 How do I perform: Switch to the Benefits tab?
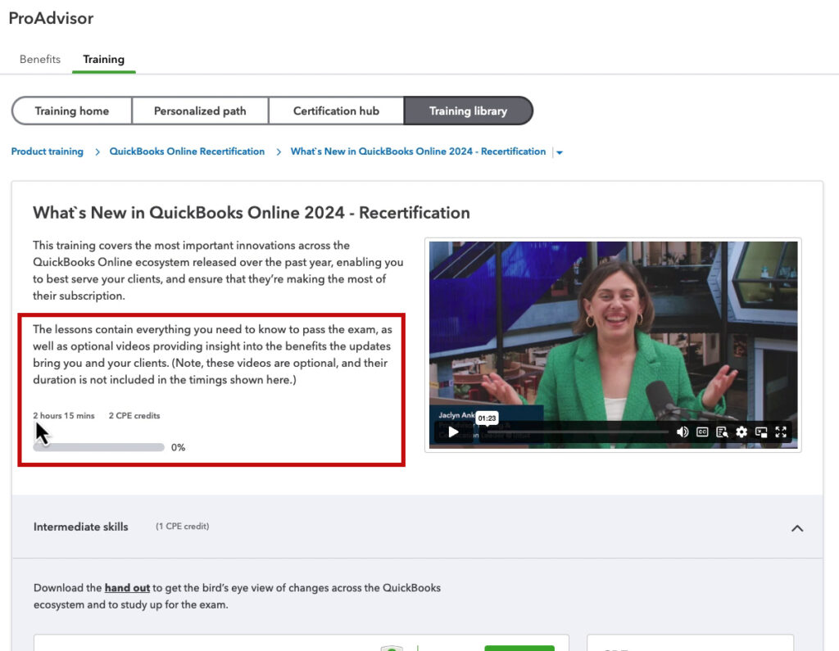click(39, 59)
